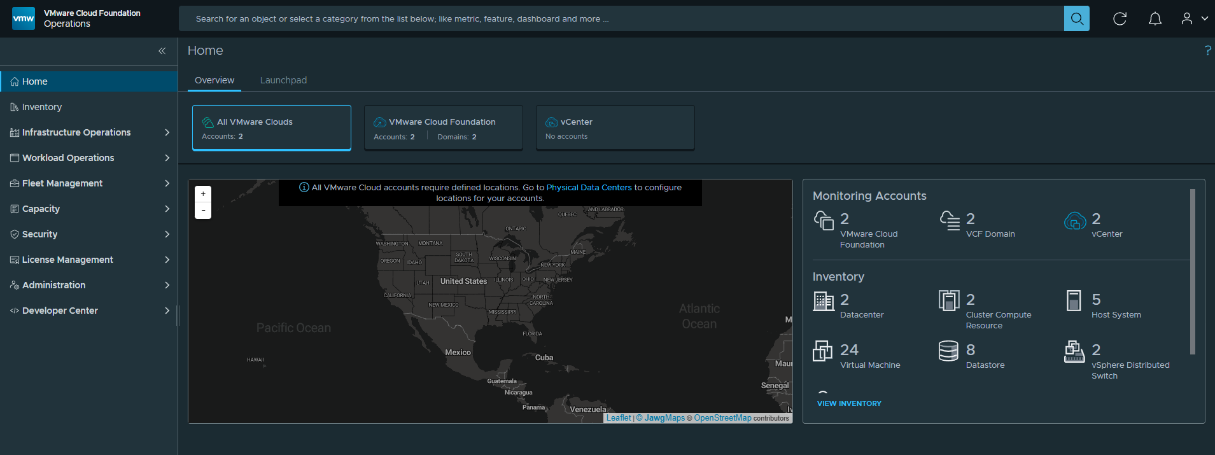This screenshot has height=455, width=1215.
Task: Switch to the Launchpad tab
Action: (283, 80)
